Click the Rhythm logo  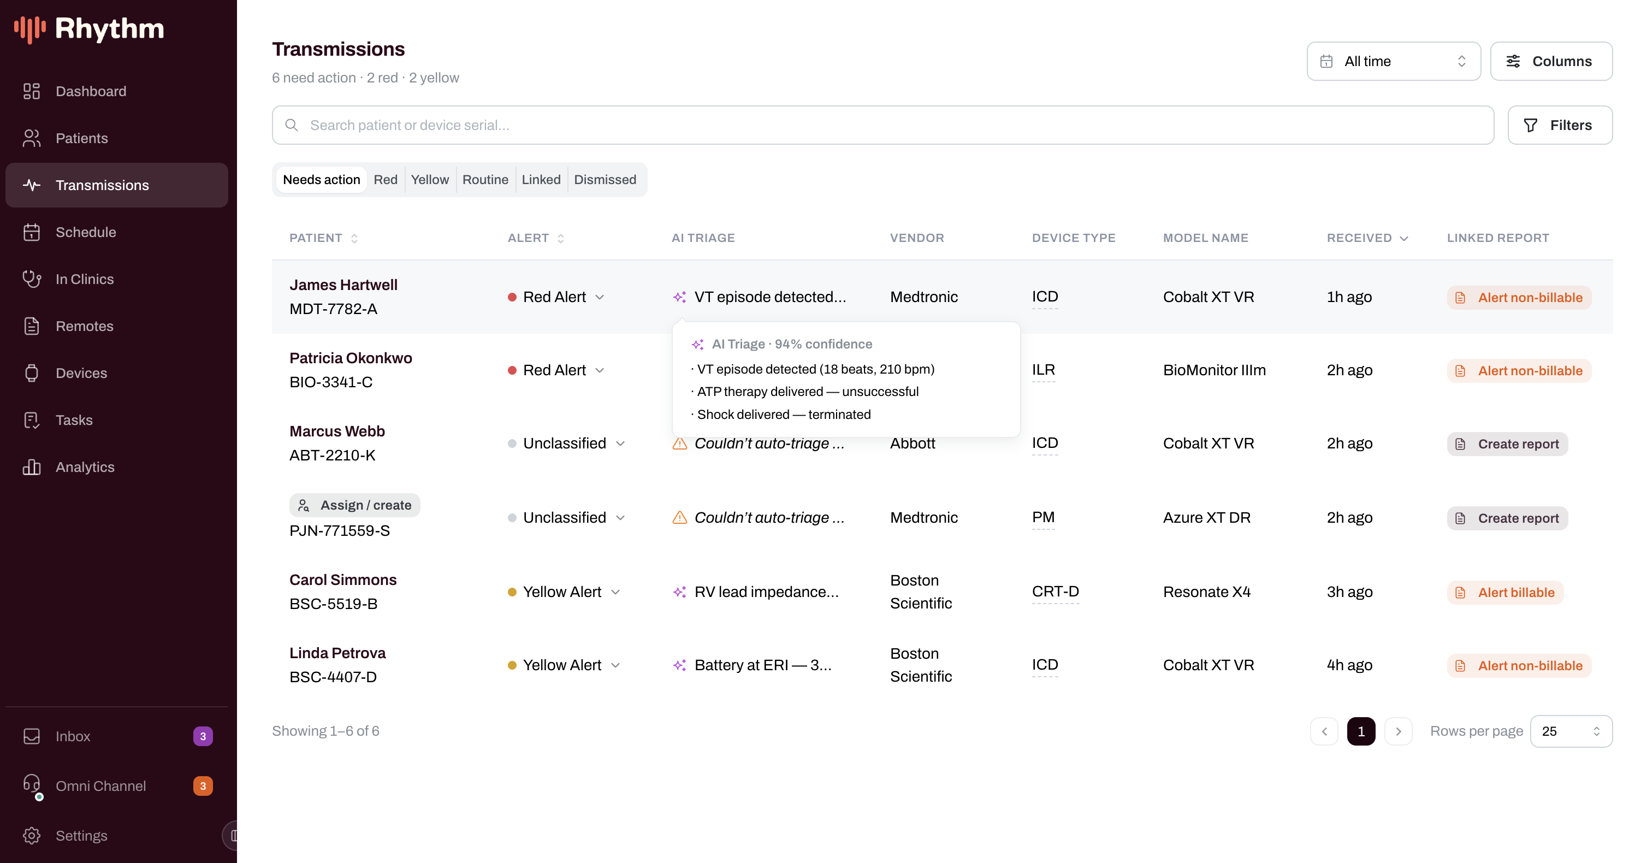click(89, 29)
